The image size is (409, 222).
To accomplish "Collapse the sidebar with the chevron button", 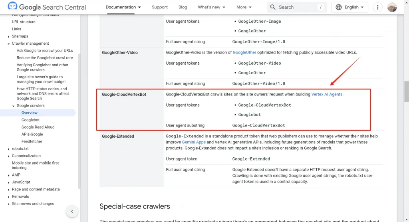I will point(72,211).
